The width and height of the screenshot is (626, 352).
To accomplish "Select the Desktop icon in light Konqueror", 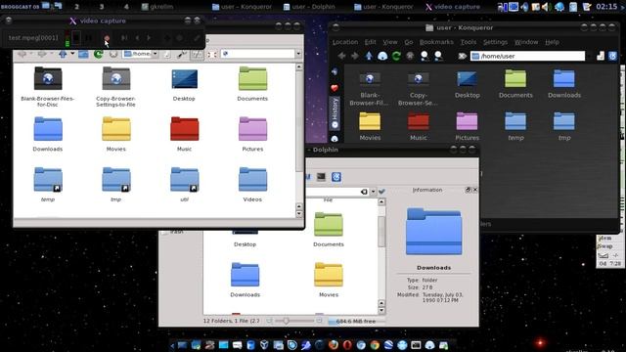I will pos(184,84).
